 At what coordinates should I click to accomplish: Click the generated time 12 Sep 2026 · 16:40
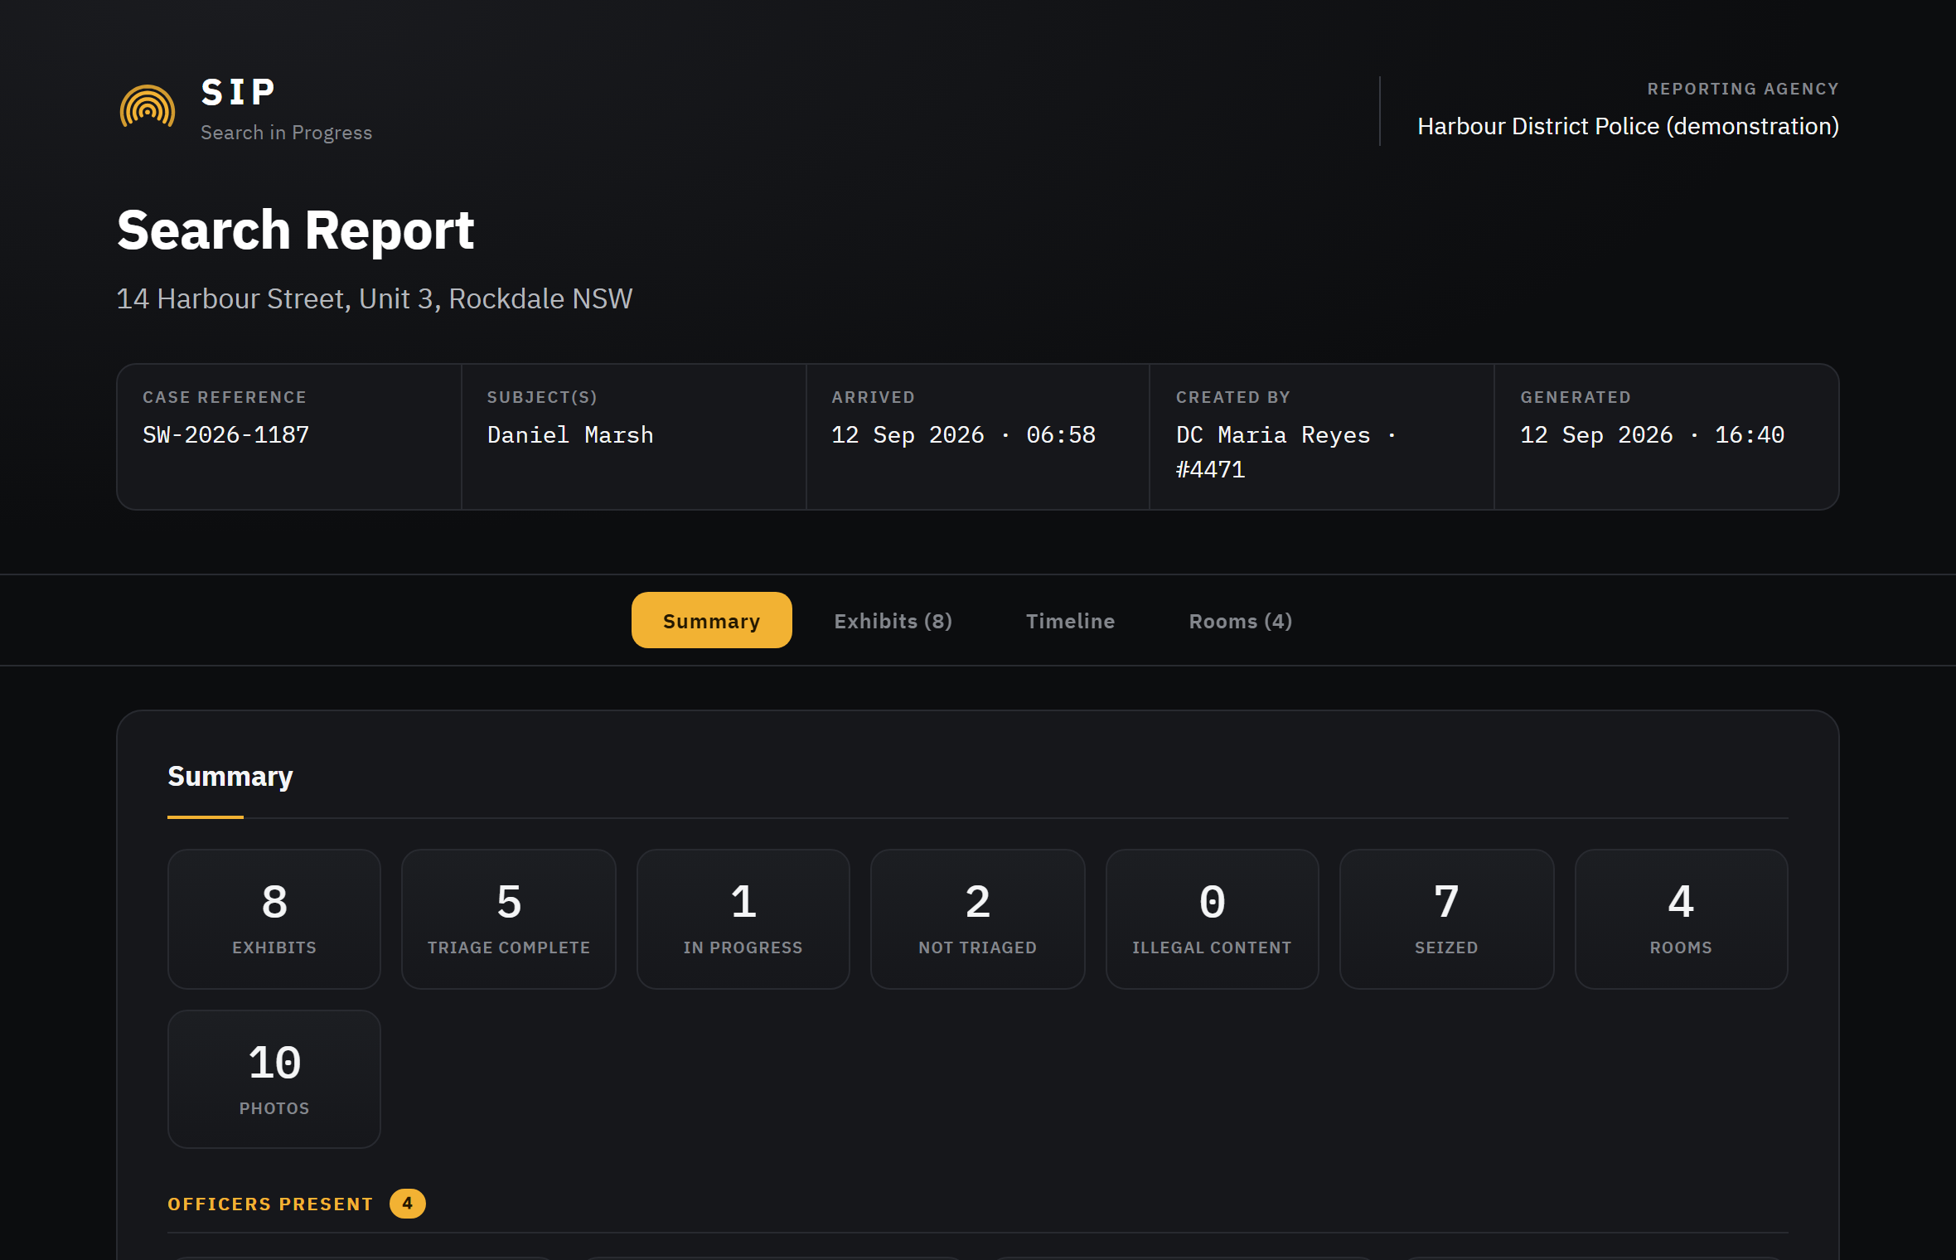(x=1652, y=434)
